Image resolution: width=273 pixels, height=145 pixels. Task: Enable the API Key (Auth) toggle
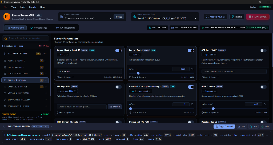click(x=263, y=50)
